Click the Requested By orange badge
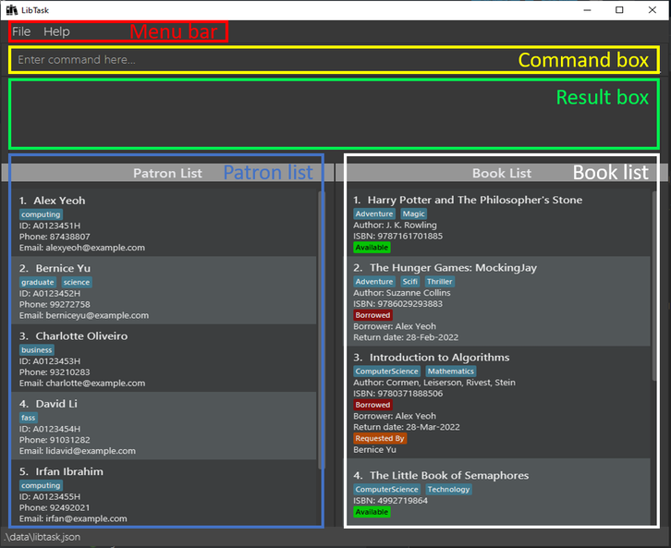 pyautogui.click(x=380, y=438)
